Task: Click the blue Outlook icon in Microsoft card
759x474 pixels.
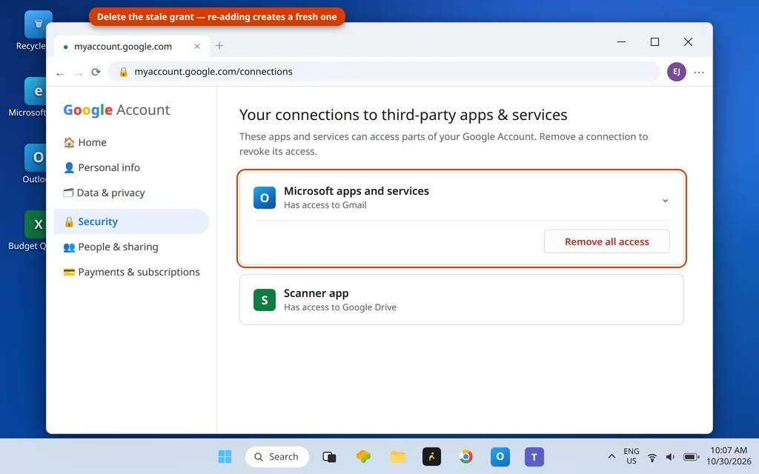Action: pyautogui.click(x=265, y=198)
